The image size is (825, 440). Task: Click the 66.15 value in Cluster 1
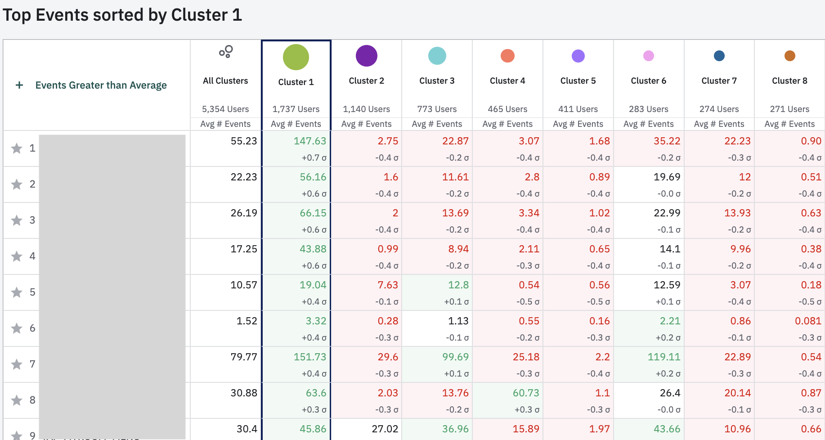click(x=313, y=213)
